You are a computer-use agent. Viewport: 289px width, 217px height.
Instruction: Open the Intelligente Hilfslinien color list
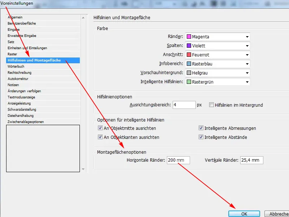246,82
